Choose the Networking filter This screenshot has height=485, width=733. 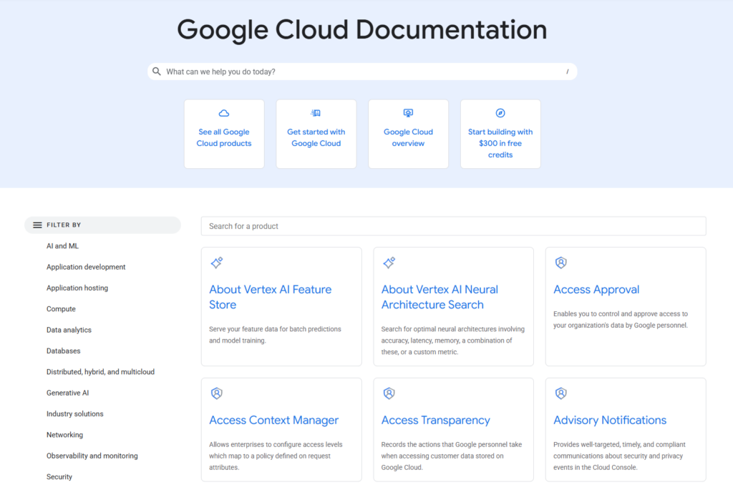64,435
